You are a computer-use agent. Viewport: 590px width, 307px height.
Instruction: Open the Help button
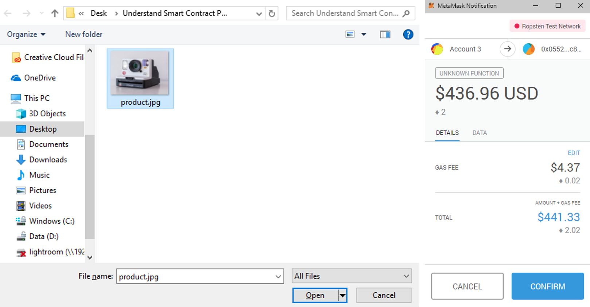tap(408, 34)
